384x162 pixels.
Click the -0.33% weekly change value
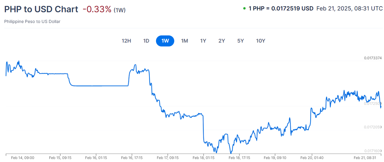tap(97, 9)
